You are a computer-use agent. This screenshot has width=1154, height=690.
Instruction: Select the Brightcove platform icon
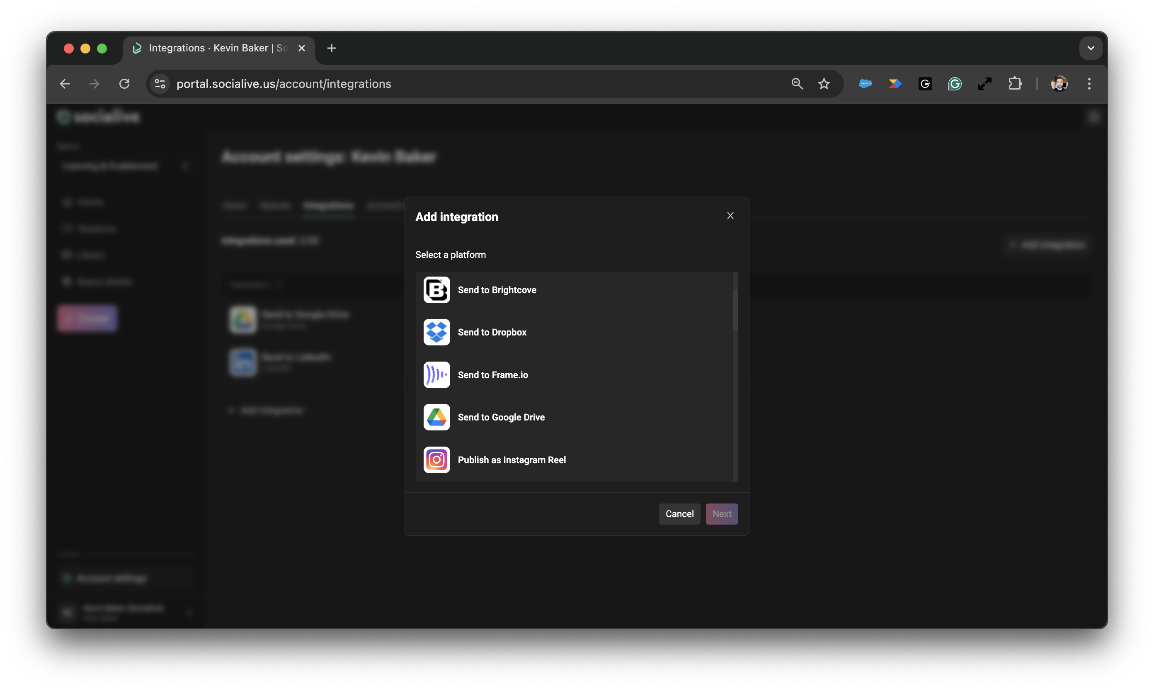(x=436, y=290)
